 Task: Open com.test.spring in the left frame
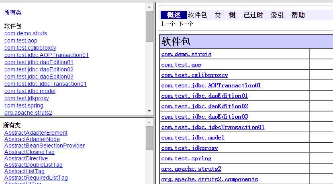click(24, 105)
